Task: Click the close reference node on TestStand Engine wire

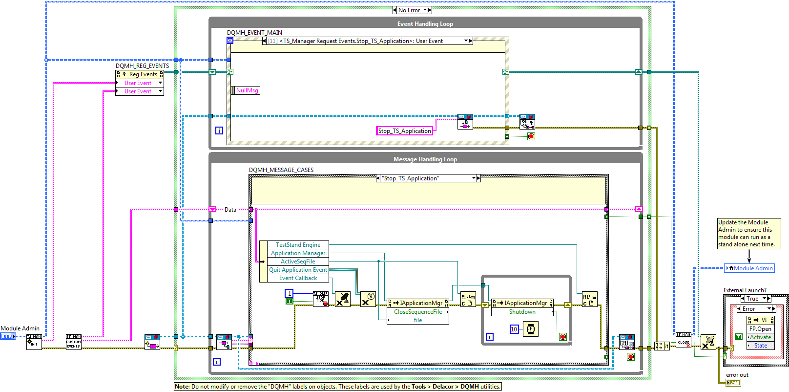Action: pos(590,299)
